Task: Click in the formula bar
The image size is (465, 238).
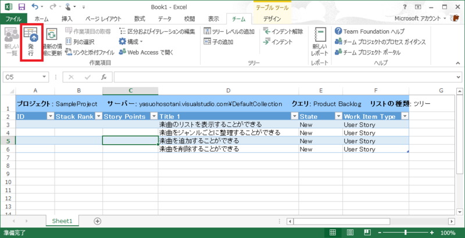Action: click(x=284, y=77)
